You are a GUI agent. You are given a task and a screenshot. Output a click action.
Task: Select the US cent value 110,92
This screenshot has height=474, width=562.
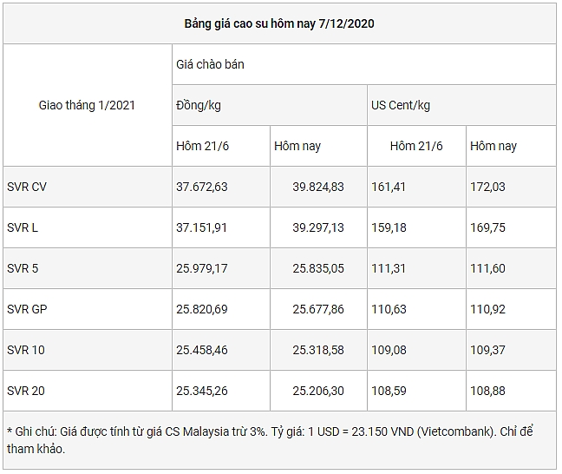[487, 309]
